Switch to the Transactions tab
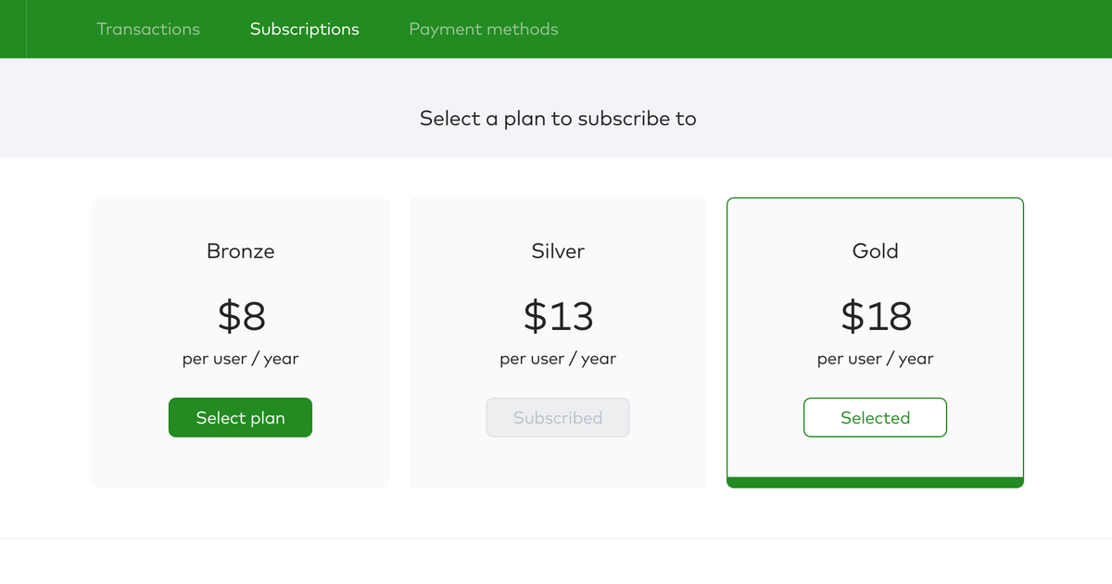 pyautogui.click(x=148, y=29)
